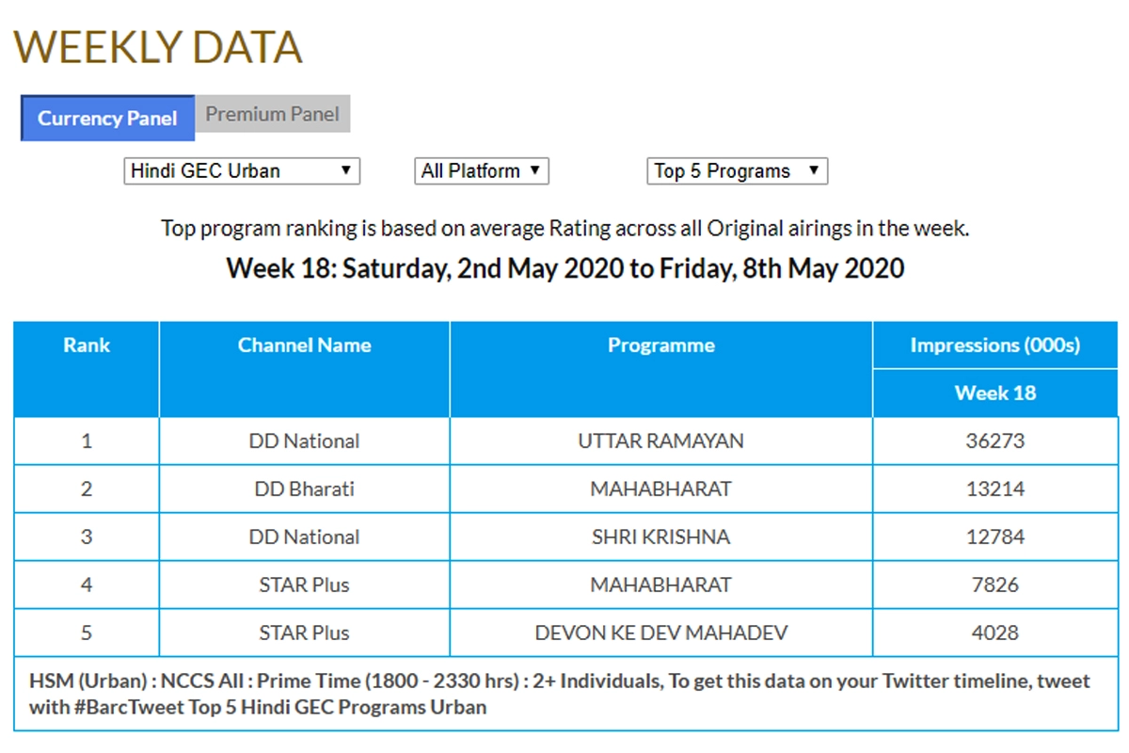Select the SHRI KRISHNA programme cell
Screen dimensions: 1129x753
[x=660, y=537]
